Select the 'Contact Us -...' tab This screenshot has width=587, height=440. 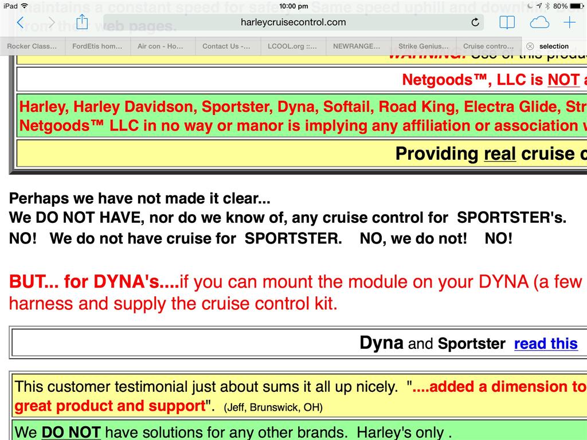(x=228, y=46)
